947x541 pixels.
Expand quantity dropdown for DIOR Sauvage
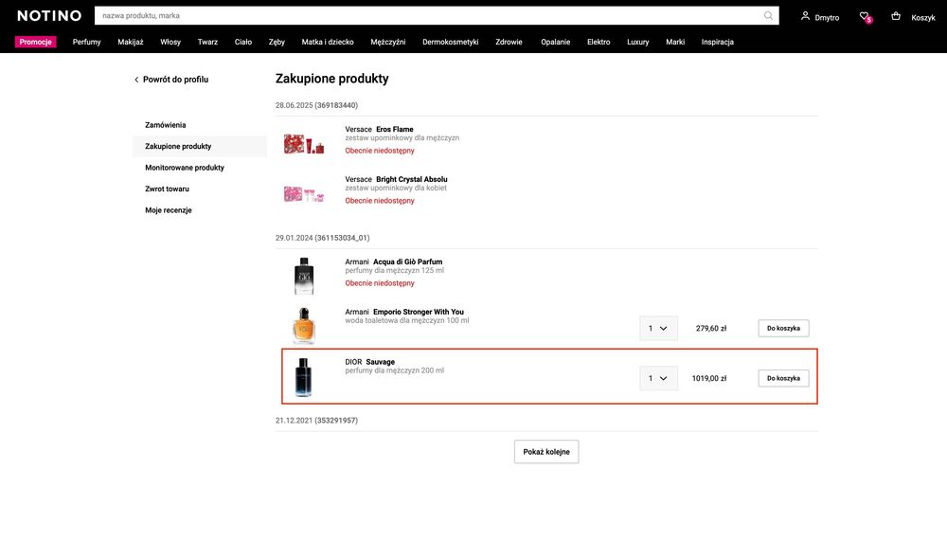point(658,378)
